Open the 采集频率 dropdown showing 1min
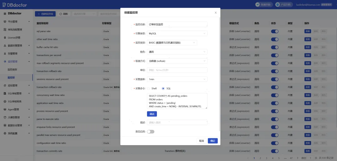 pos(177,79)
